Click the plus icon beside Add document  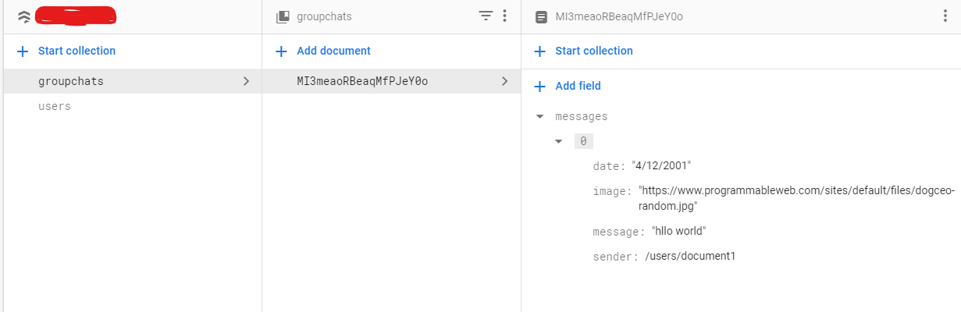click(281, 51)
